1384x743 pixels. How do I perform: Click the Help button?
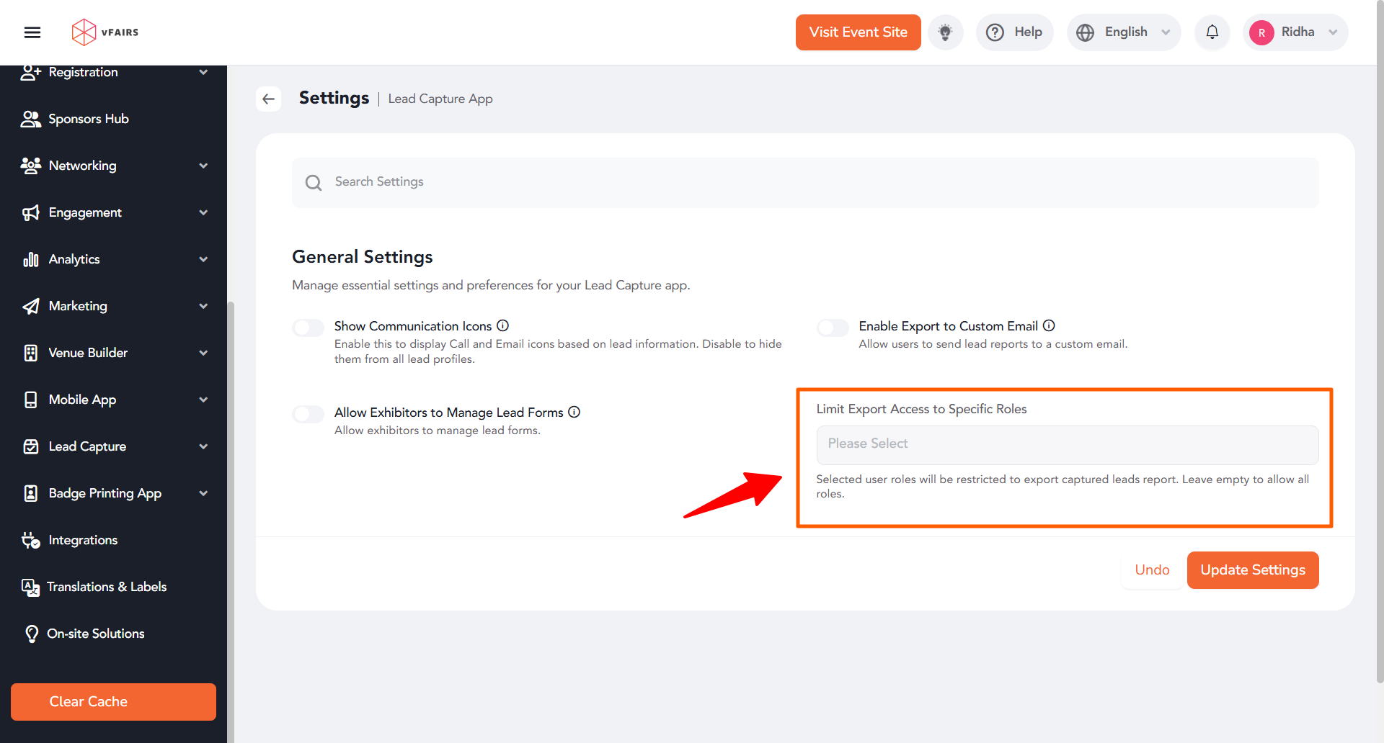click(x=1015, y=32)
